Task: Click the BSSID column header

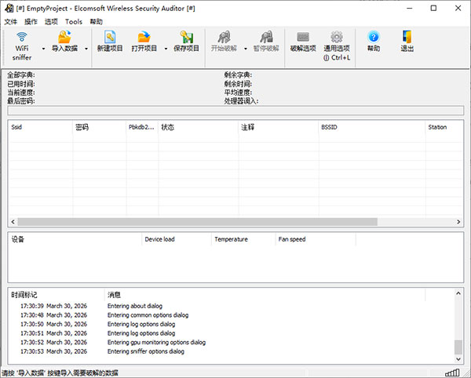Action: (369, 126)
